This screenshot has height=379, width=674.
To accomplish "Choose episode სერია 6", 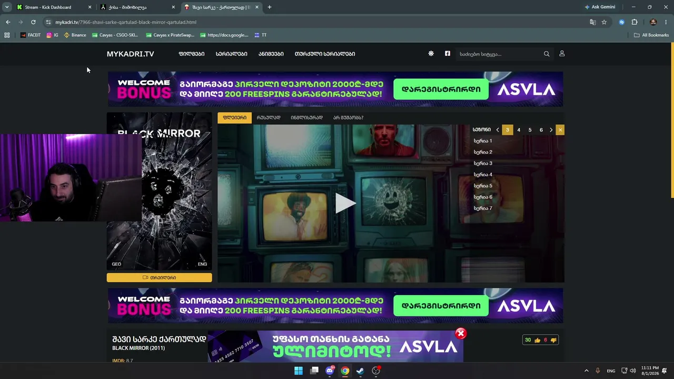I will (x=483, y=197).
